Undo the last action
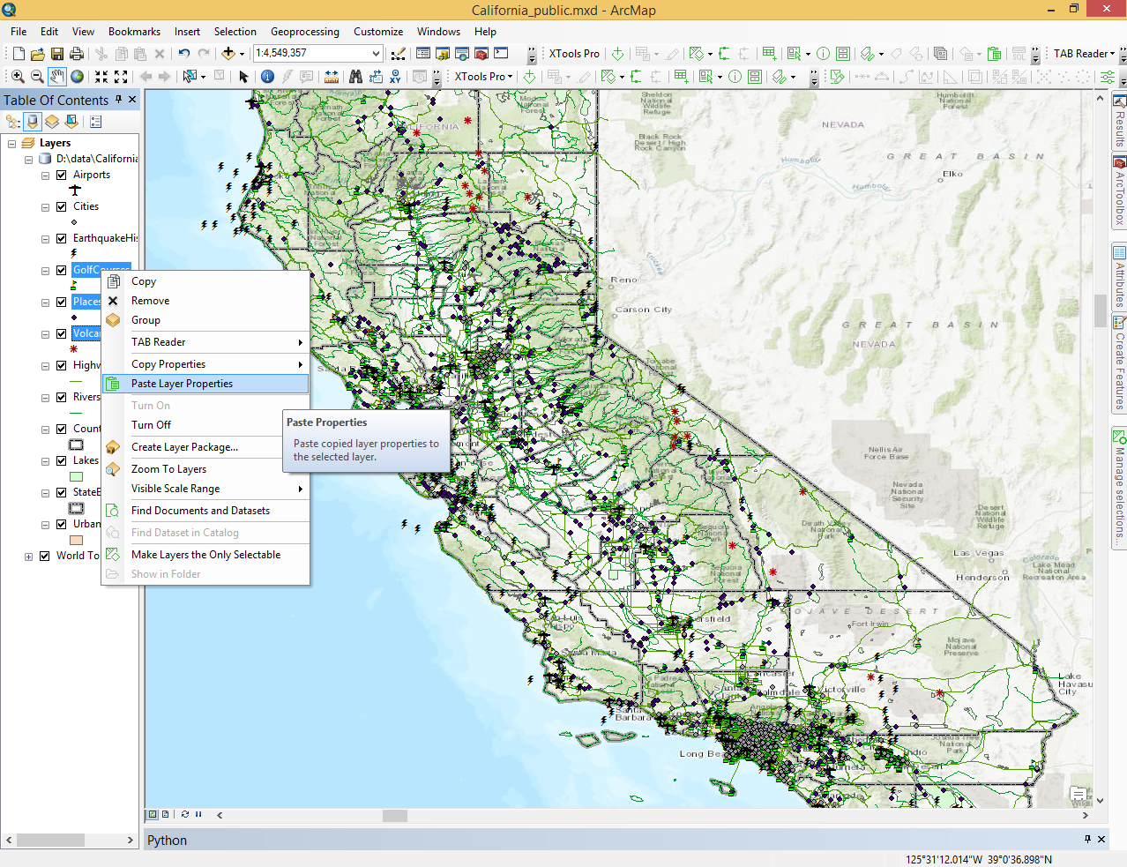This screenshot has width=1127, height=867. click(184, 54)
